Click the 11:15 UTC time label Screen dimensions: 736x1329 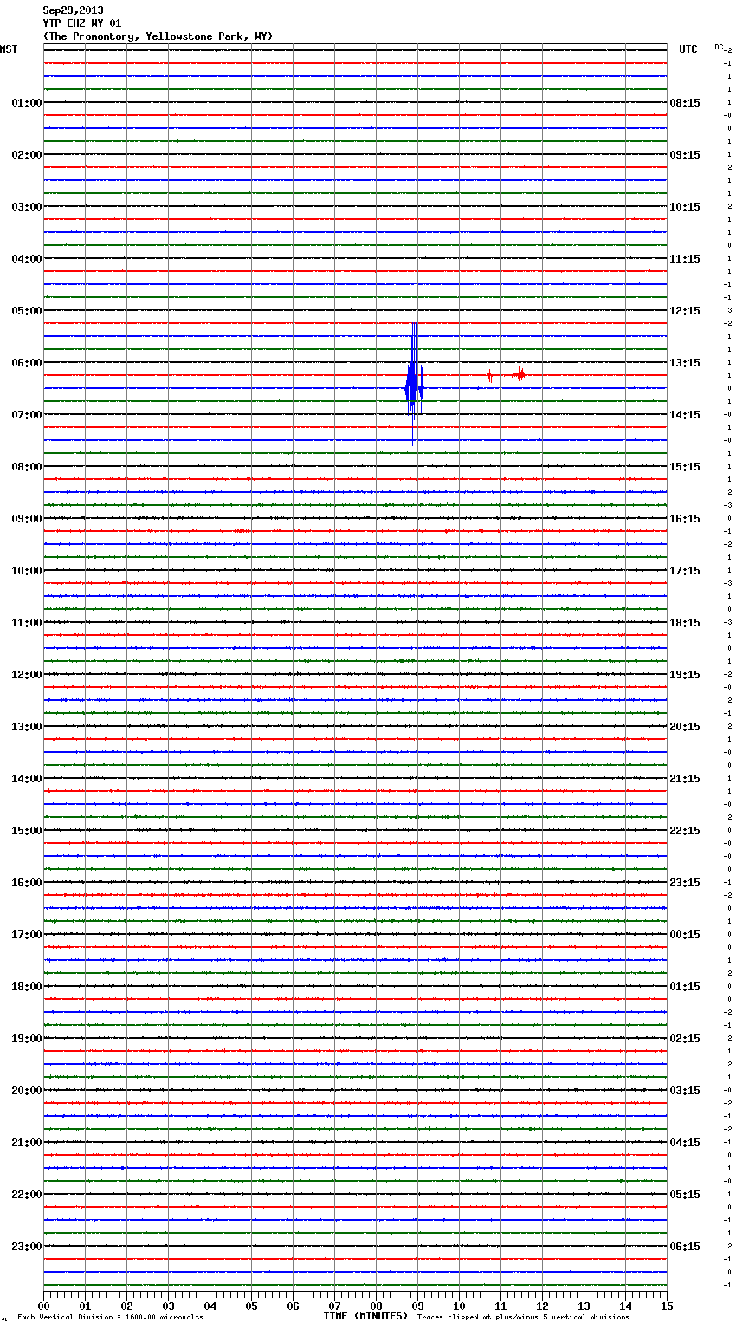685,259
